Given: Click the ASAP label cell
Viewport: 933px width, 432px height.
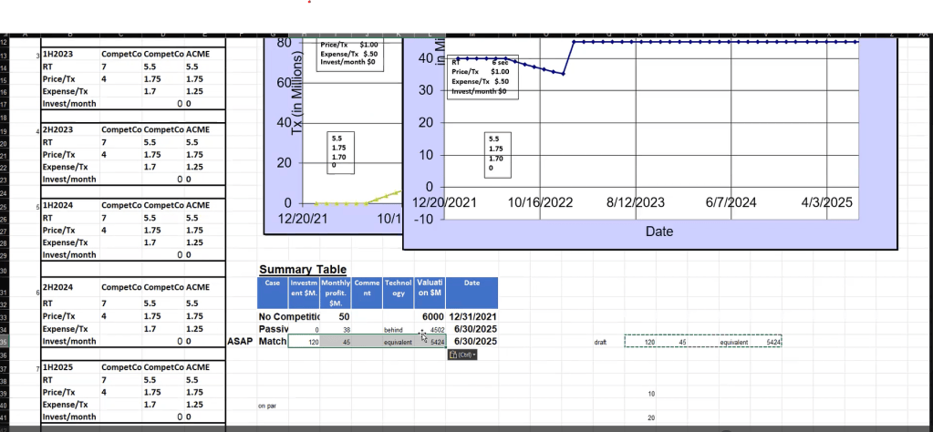Looking at the screenshot, I should click(241, 342).
